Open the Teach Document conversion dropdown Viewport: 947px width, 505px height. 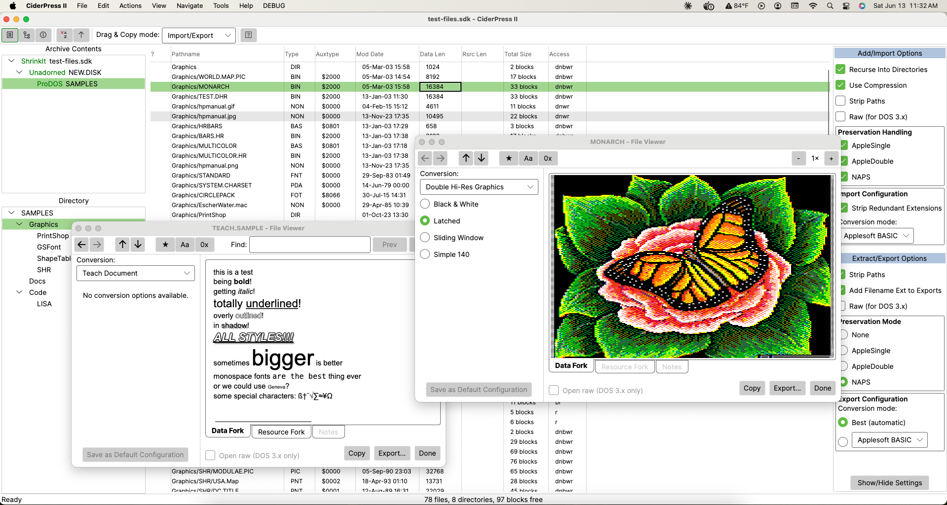[x=136, y=273]
